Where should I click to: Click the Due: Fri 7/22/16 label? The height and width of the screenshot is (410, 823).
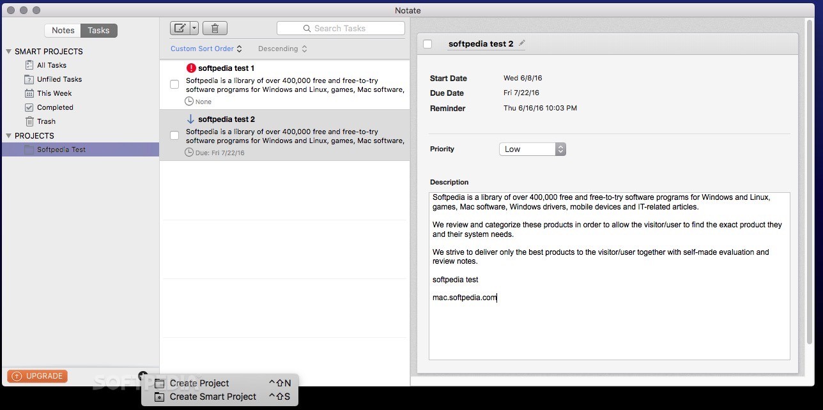point(220,153)
